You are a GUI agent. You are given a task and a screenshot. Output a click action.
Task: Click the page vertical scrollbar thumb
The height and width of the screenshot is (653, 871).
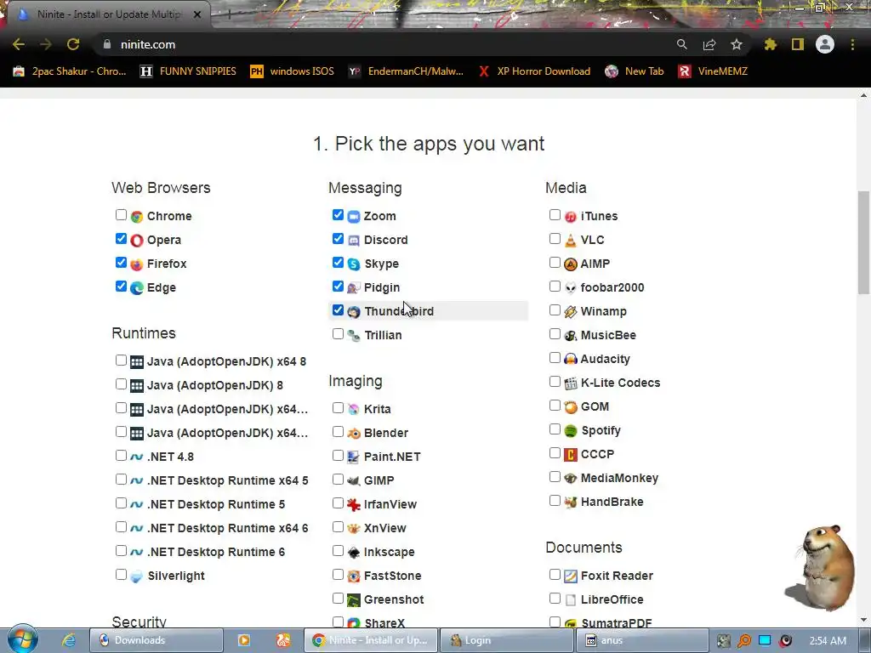[863, 242]
